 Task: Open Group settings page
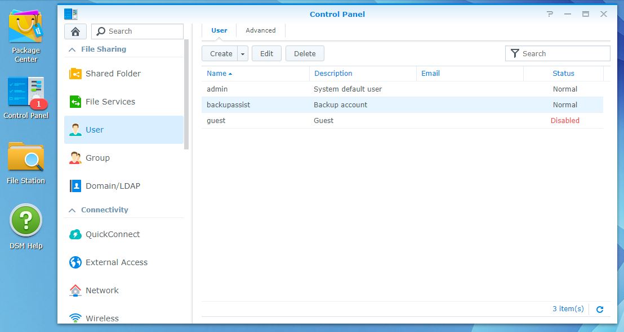(x=124, y=158)
